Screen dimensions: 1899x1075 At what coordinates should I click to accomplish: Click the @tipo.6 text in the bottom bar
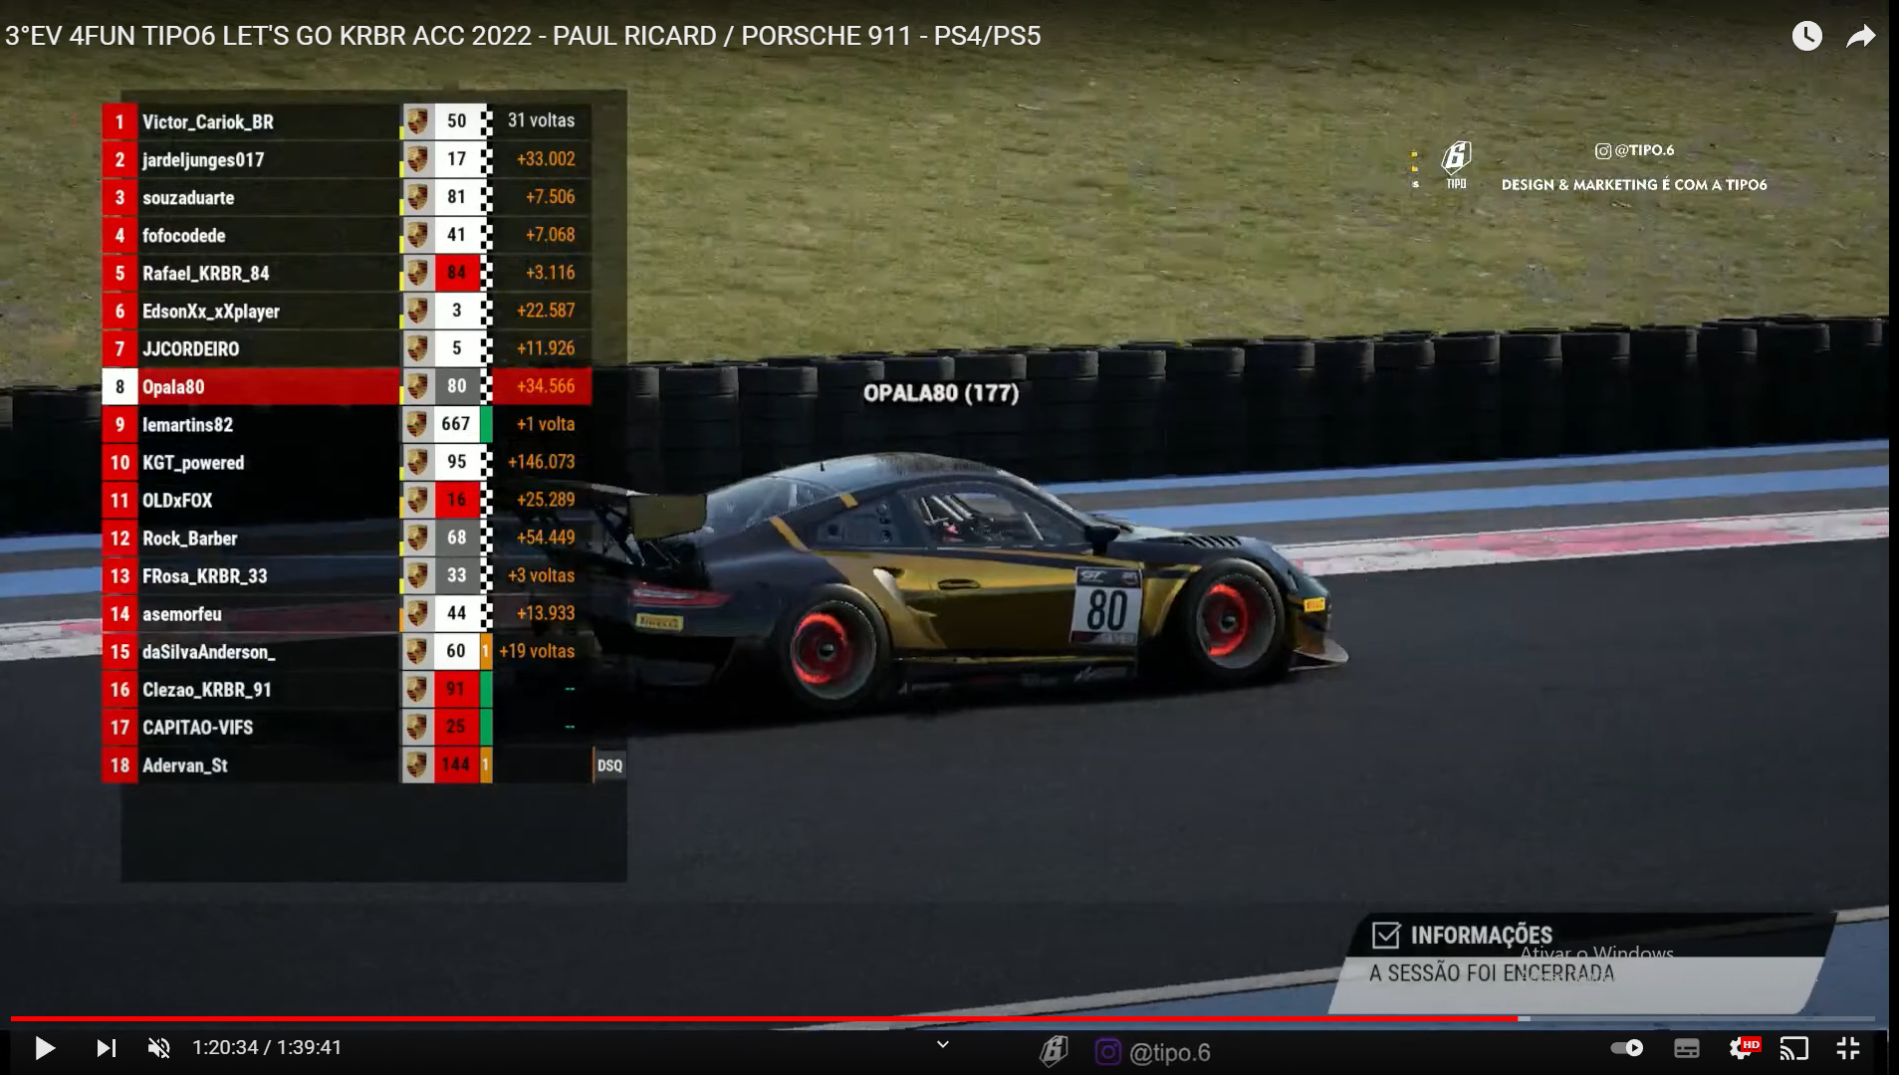pos(1170,1052)
